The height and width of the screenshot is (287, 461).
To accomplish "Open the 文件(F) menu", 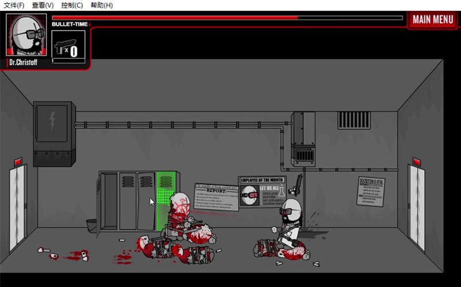I will pyautogui.click(x=14, y=5).
